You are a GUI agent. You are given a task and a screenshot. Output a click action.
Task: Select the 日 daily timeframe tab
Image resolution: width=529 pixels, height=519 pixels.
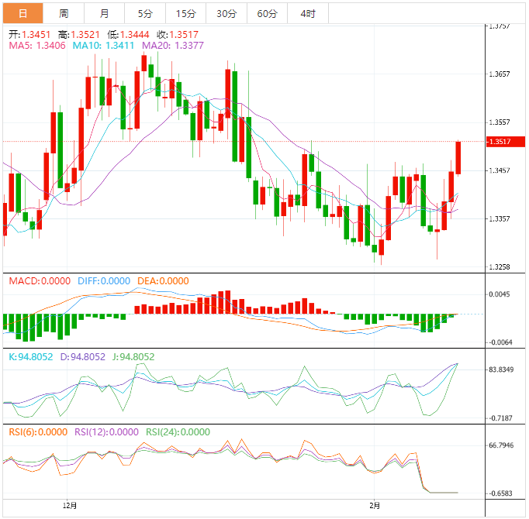[x=23, y=13]
